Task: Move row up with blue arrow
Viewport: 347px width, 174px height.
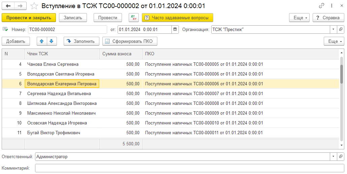Action: point(42,41)
